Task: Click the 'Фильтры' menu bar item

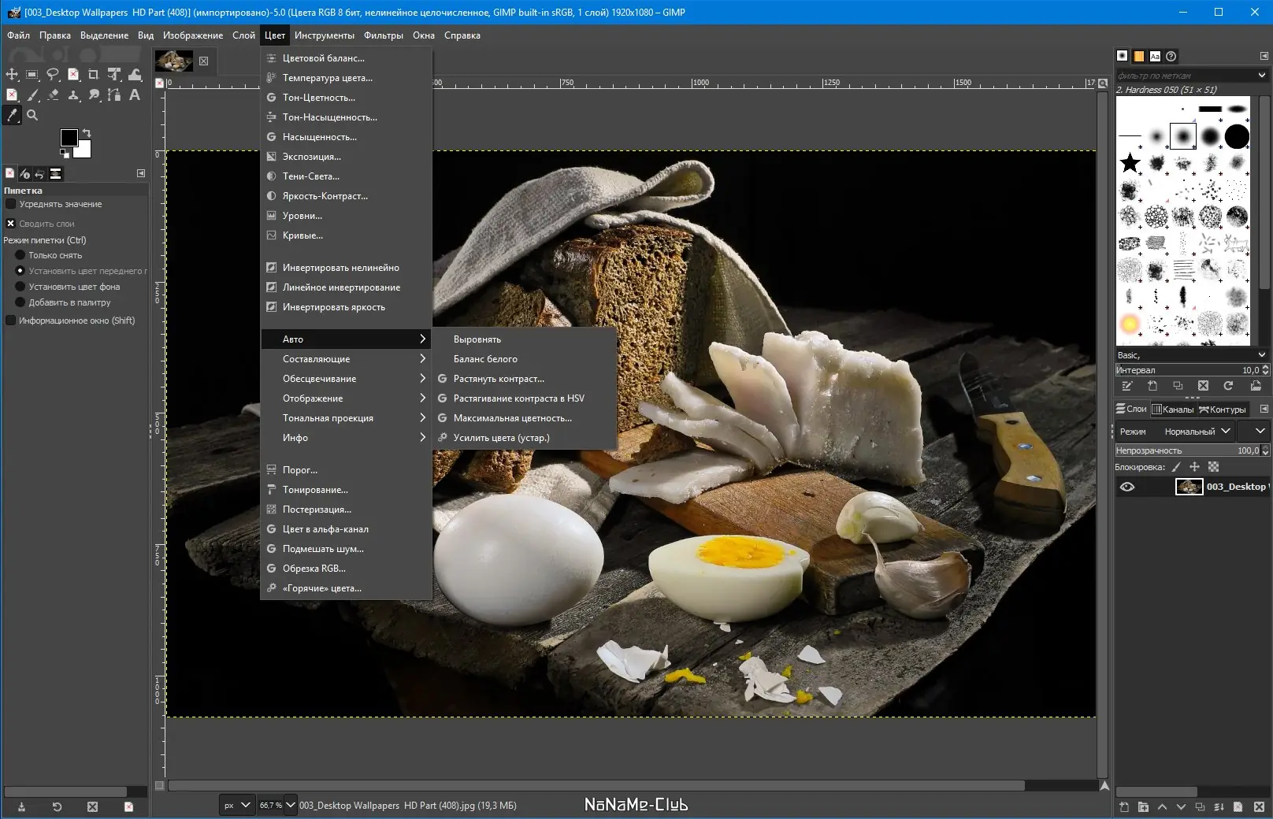Action: pyautogui.click(x=383, y=35)
